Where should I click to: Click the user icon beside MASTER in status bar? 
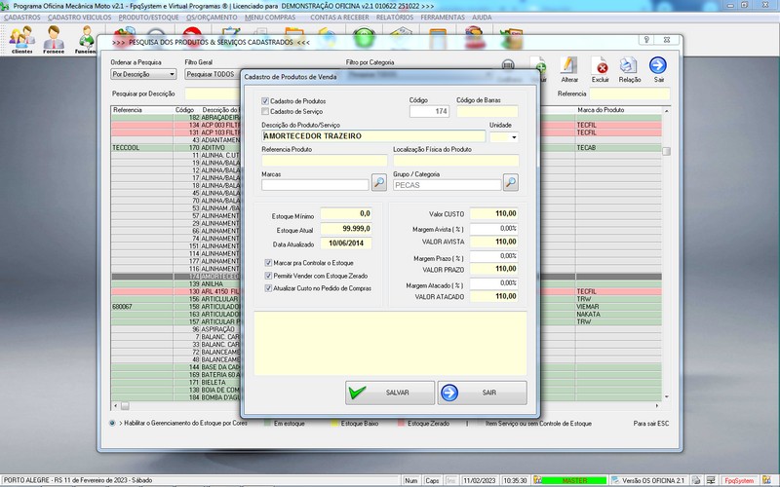[x=537, y=480]
